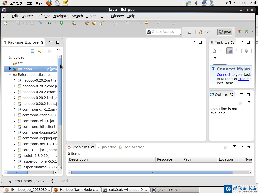The height and width of the screenshot is (193, 258).
Task: Click the Run Last Tool icon
Action: point(73,23)
